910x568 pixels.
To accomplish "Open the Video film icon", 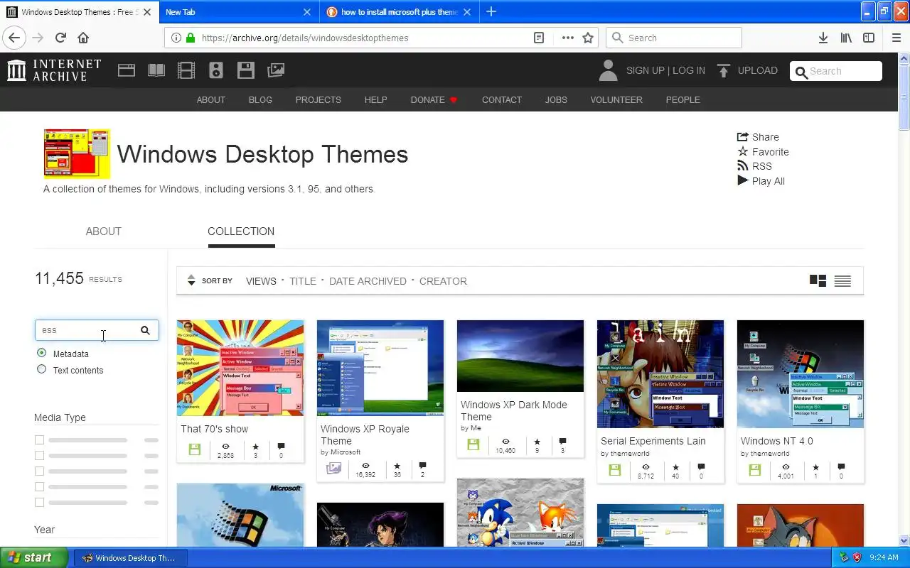I will pyautogui.click(x=186, y=70).
